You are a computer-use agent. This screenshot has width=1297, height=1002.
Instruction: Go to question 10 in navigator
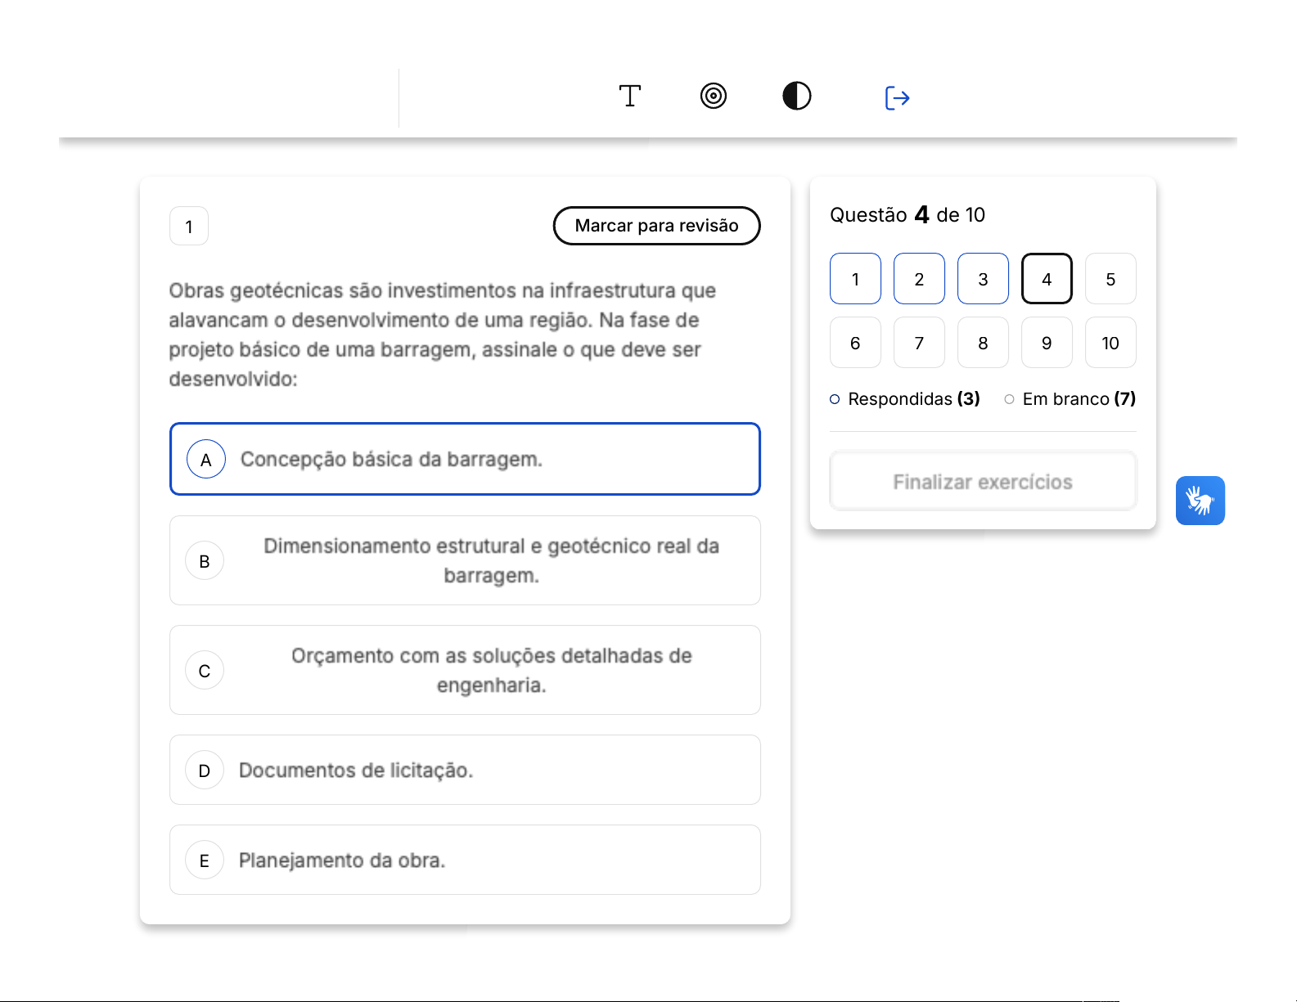[x=1110, y=343]
